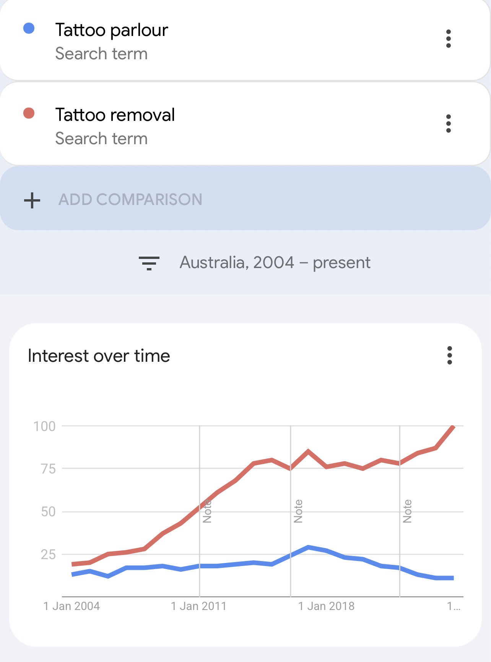Click the Interest over time heading

pos(99,356)
